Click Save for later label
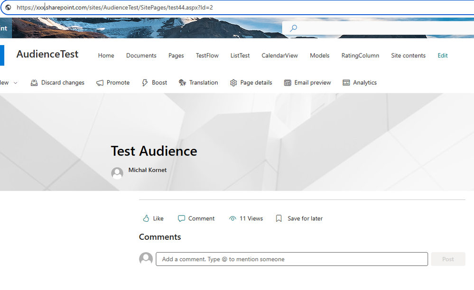 point(305,218)
